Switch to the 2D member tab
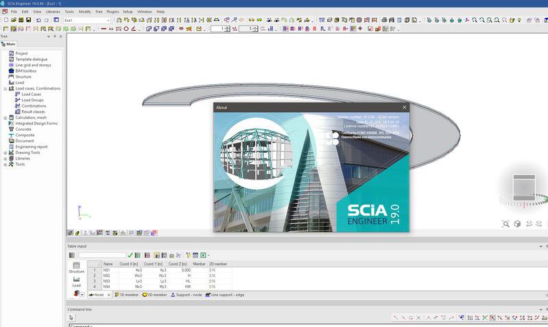This screenshot has height=327, width=548. tap(154, 295)
